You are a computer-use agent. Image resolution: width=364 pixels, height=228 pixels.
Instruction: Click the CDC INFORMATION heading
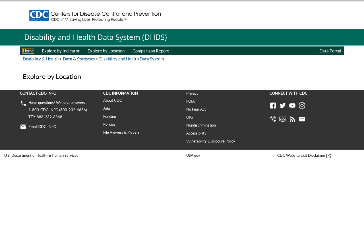tap(121, 93)
